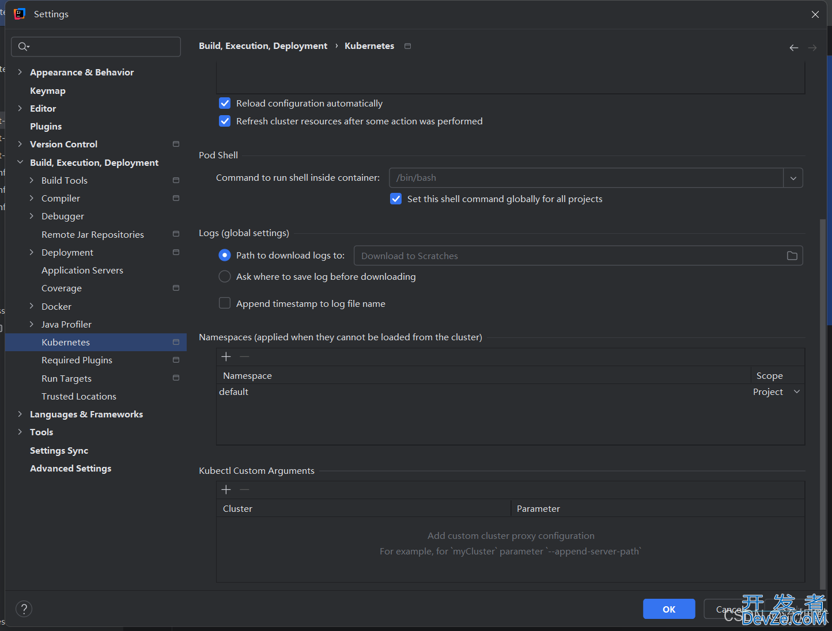Open the Keymap settings page
This screenshot has width=832, height=631.
[48, 90]
